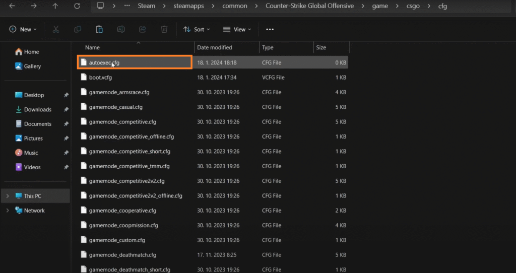516x273 pixels.
Task: Select the Downloads folder in sidebar
Action: [37, 109]
